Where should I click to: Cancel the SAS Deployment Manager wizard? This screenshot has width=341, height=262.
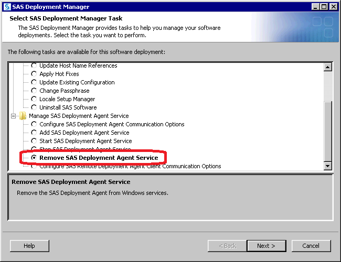pos(312,246)
